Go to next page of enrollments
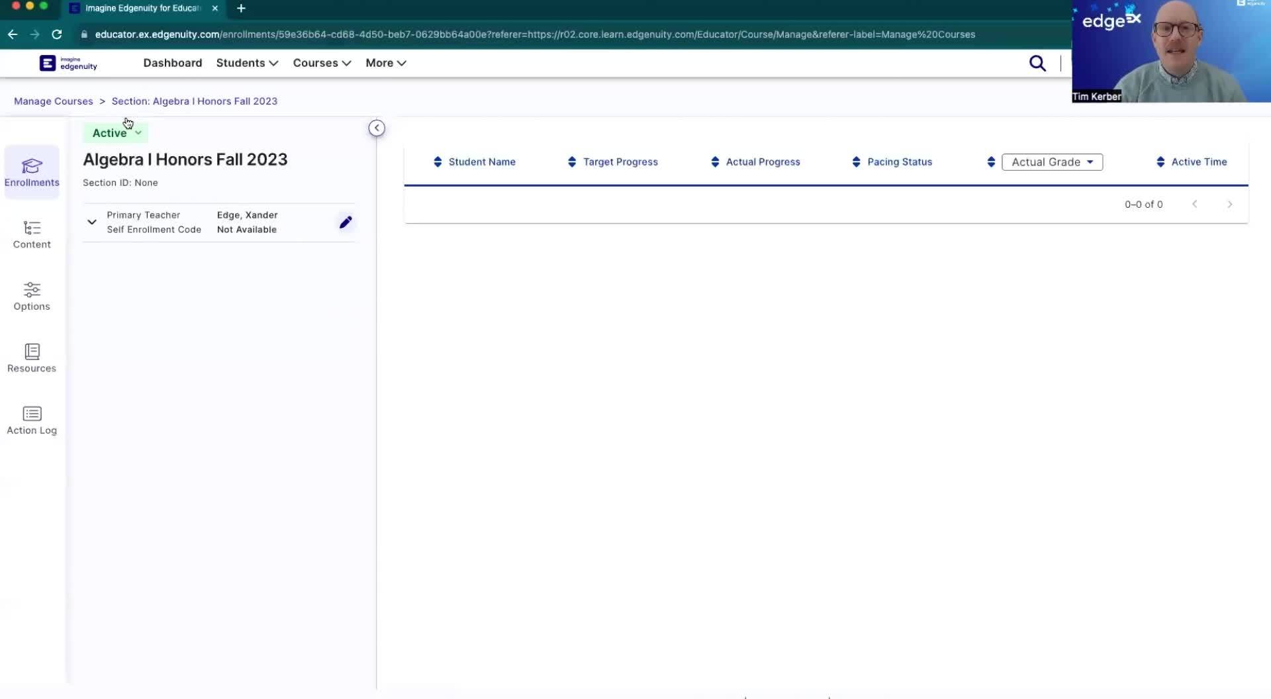 pyautogui.click(x=1230, y=205)
